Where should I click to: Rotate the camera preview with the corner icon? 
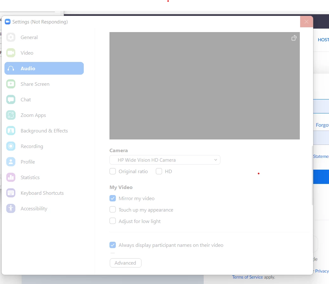294,38
